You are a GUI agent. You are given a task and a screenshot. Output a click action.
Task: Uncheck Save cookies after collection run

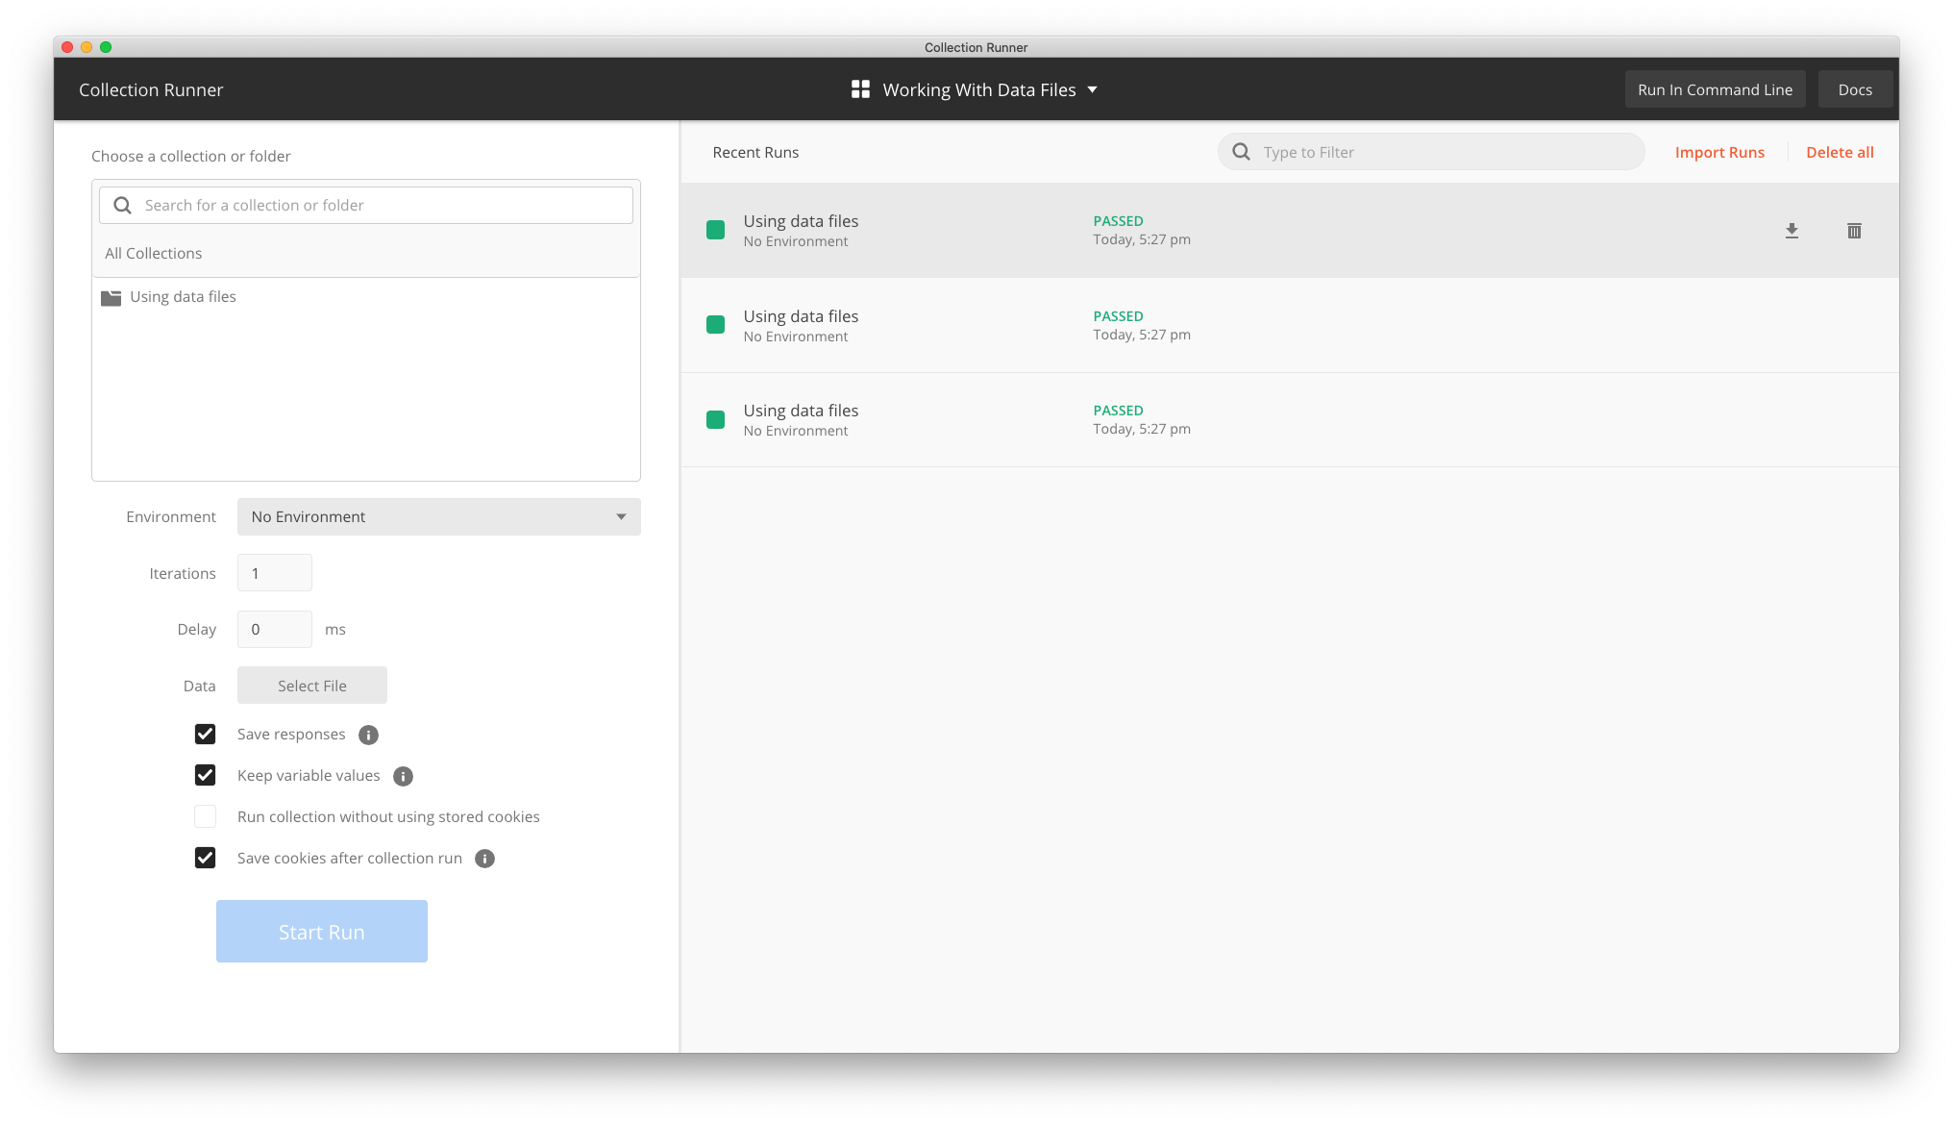[205, 858]
